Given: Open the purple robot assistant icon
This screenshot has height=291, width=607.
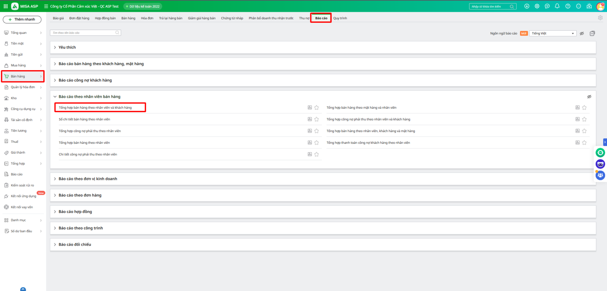Looking at the screenshot, I should (600, 164).
